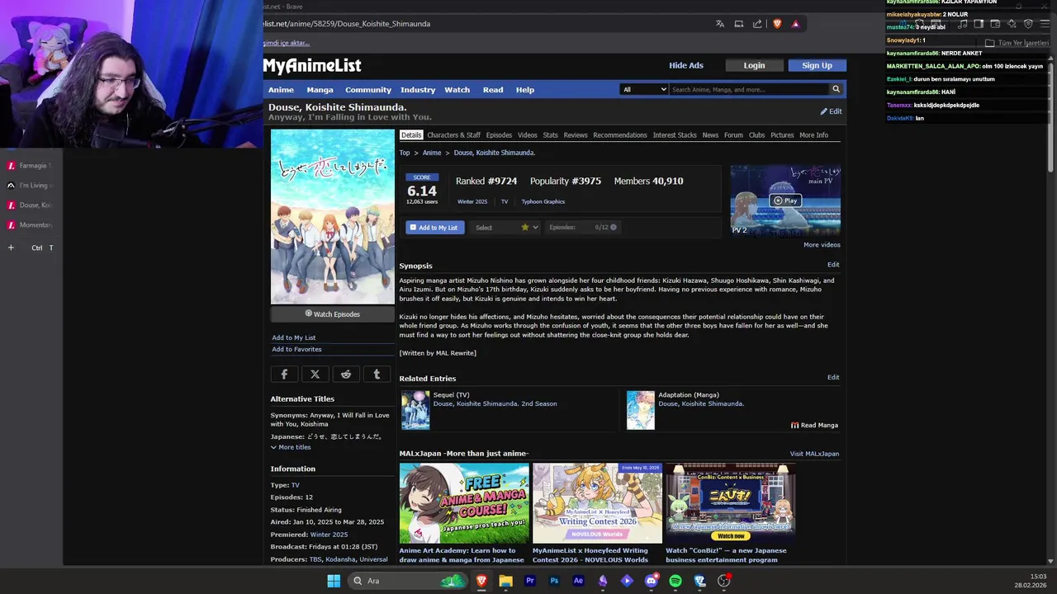The width and height of the screenshot is (1057, 594).
Task: Switch to the Interest Stacks tab
Action: (x=675, y=135)
